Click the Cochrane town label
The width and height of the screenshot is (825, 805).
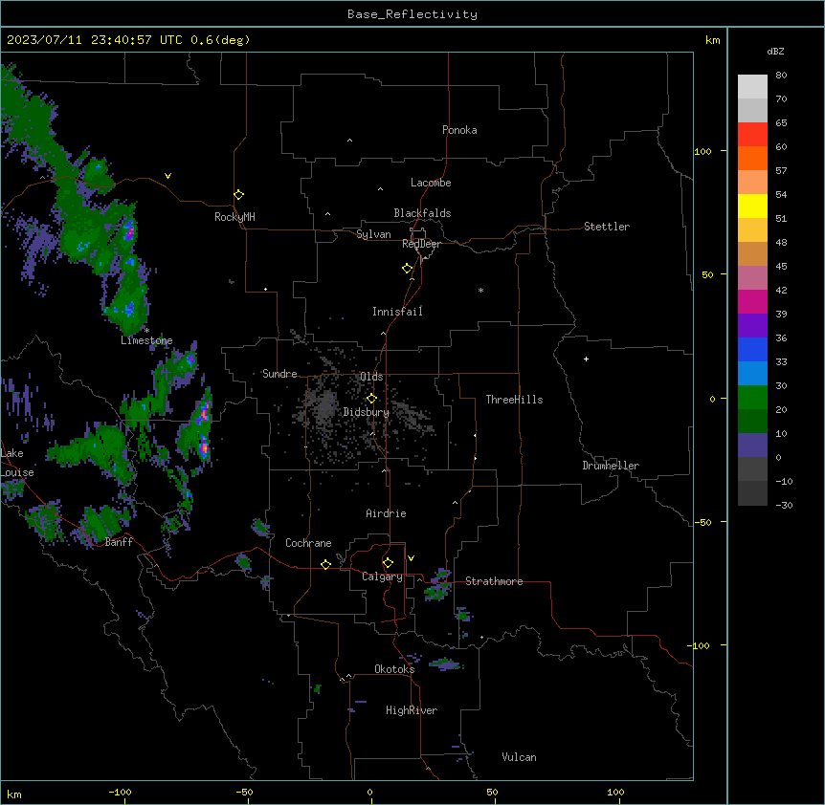pyautogui.click(x=308, y=543)
